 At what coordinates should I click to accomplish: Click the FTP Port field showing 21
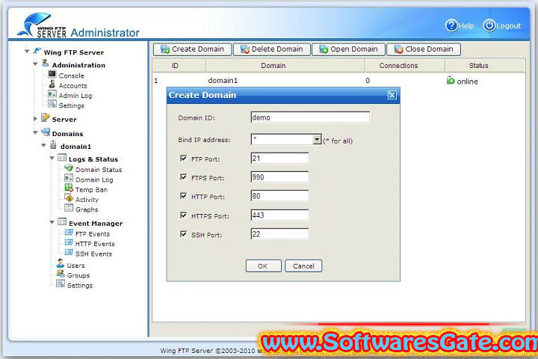click(279, 158)
